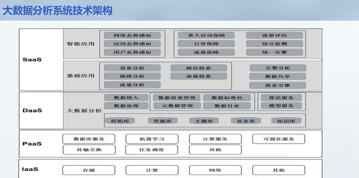Click the 计算 box in IaaS
The image size is (359, 178).
152,170
